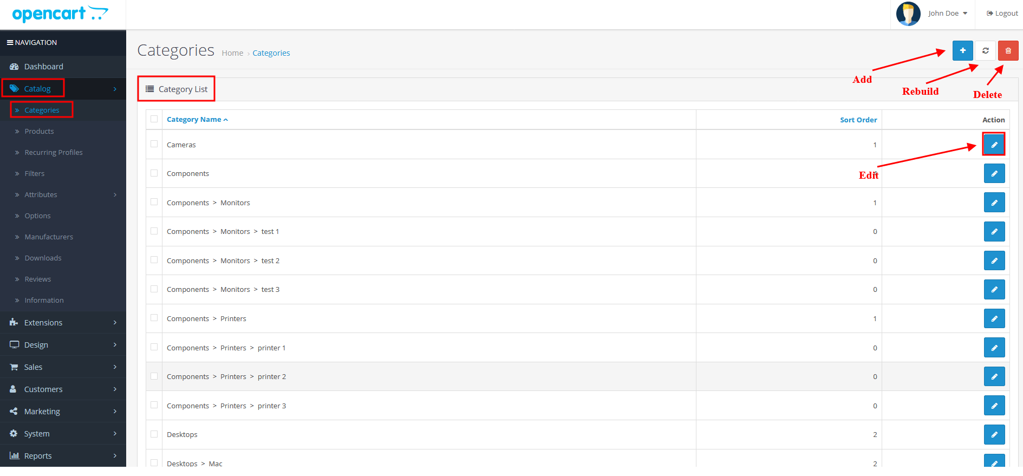The width and height of the screenshot is (1023, 476).
Task: Sort by the Sort Order column header
Action: [x=858, y=120]
